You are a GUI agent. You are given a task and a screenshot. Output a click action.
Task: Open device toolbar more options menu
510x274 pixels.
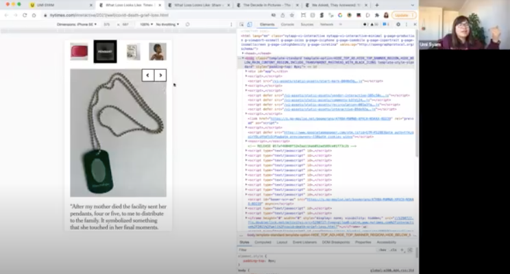pyautogui.click(x=231, y=25)
